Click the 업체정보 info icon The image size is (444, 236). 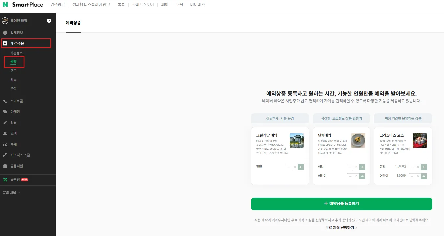[x=5, y=33]
